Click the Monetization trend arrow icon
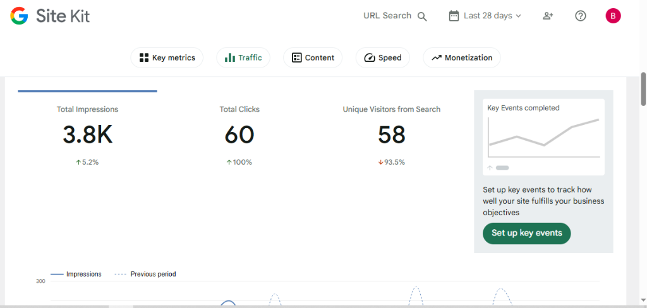Image resolution: width=647 pixels, height=308 pixels. (x=437, y=57)
